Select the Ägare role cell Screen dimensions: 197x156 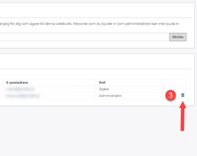[104, 89]
